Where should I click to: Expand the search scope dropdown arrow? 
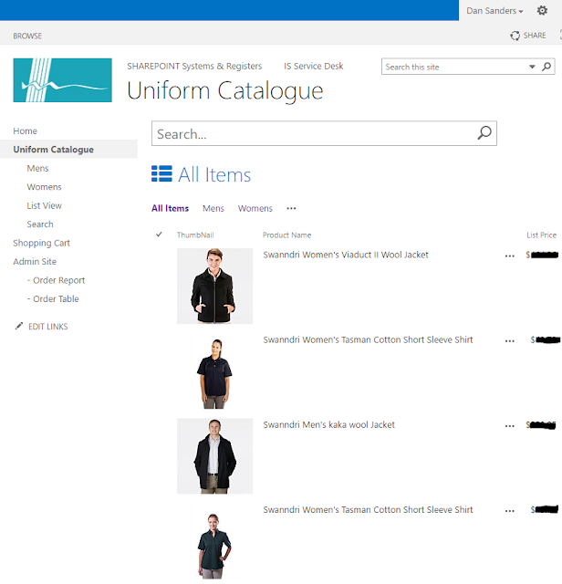(532, 67)
